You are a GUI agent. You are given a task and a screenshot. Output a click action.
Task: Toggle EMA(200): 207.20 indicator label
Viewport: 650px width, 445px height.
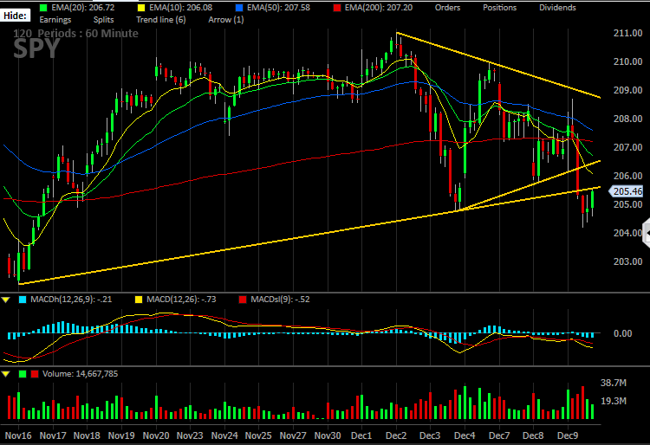pos(379,8)
